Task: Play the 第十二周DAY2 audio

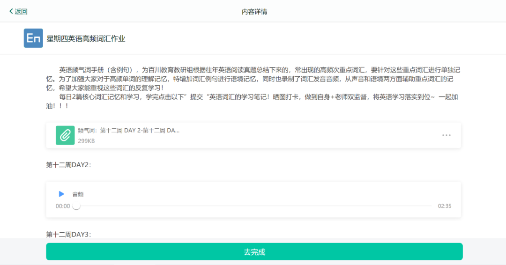Action: [61, 194]
